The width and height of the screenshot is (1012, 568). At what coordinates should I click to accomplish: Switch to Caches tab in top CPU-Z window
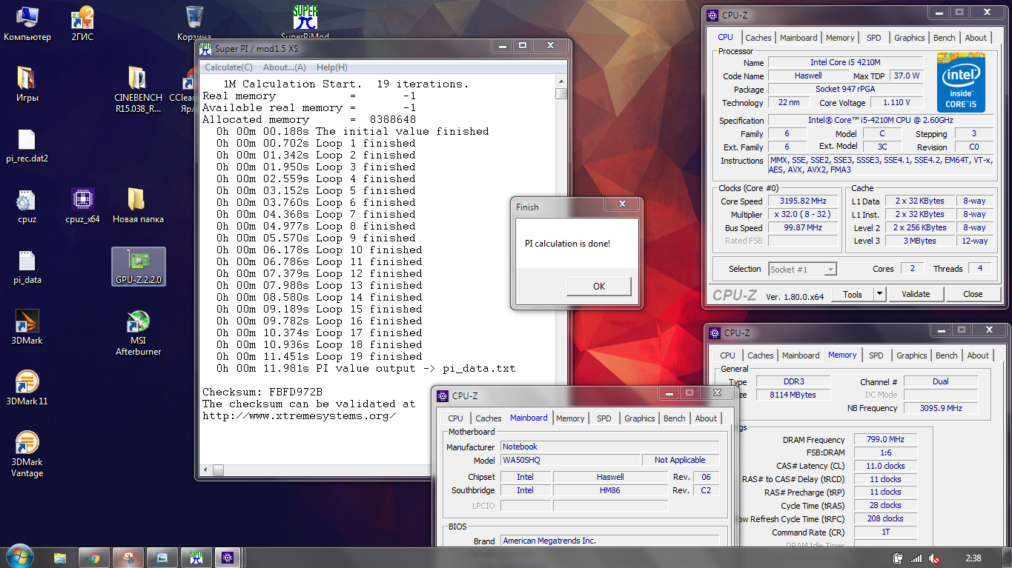click(x=758, y=38)
